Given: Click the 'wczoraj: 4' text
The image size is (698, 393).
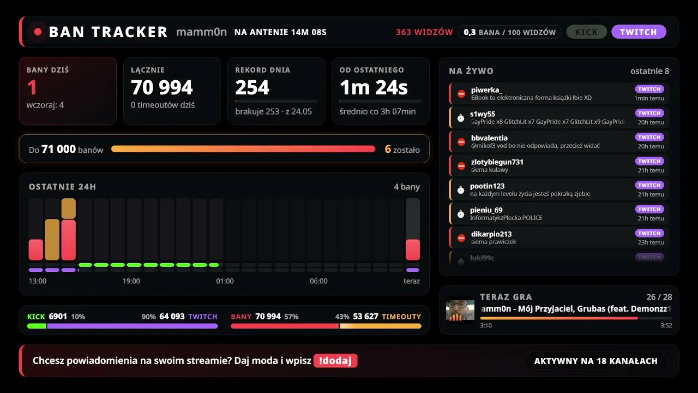Looking at the screenshot, I should click(x=45, y=105).
